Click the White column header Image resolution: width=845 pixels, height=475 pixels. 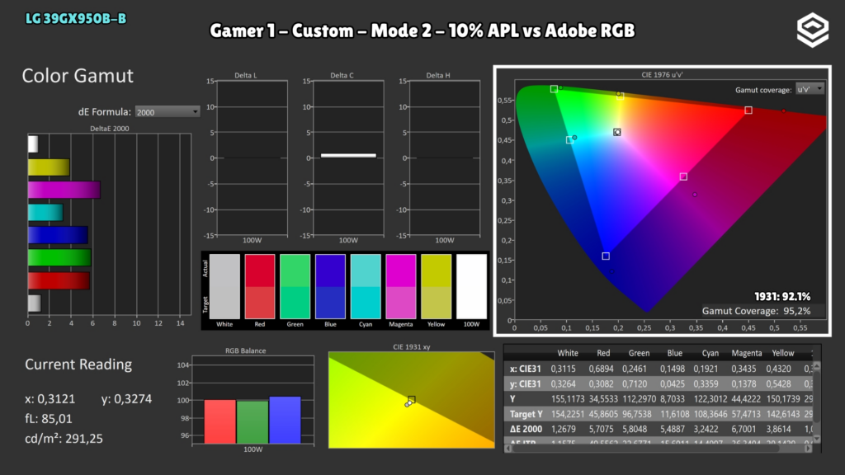pos(568,353)
